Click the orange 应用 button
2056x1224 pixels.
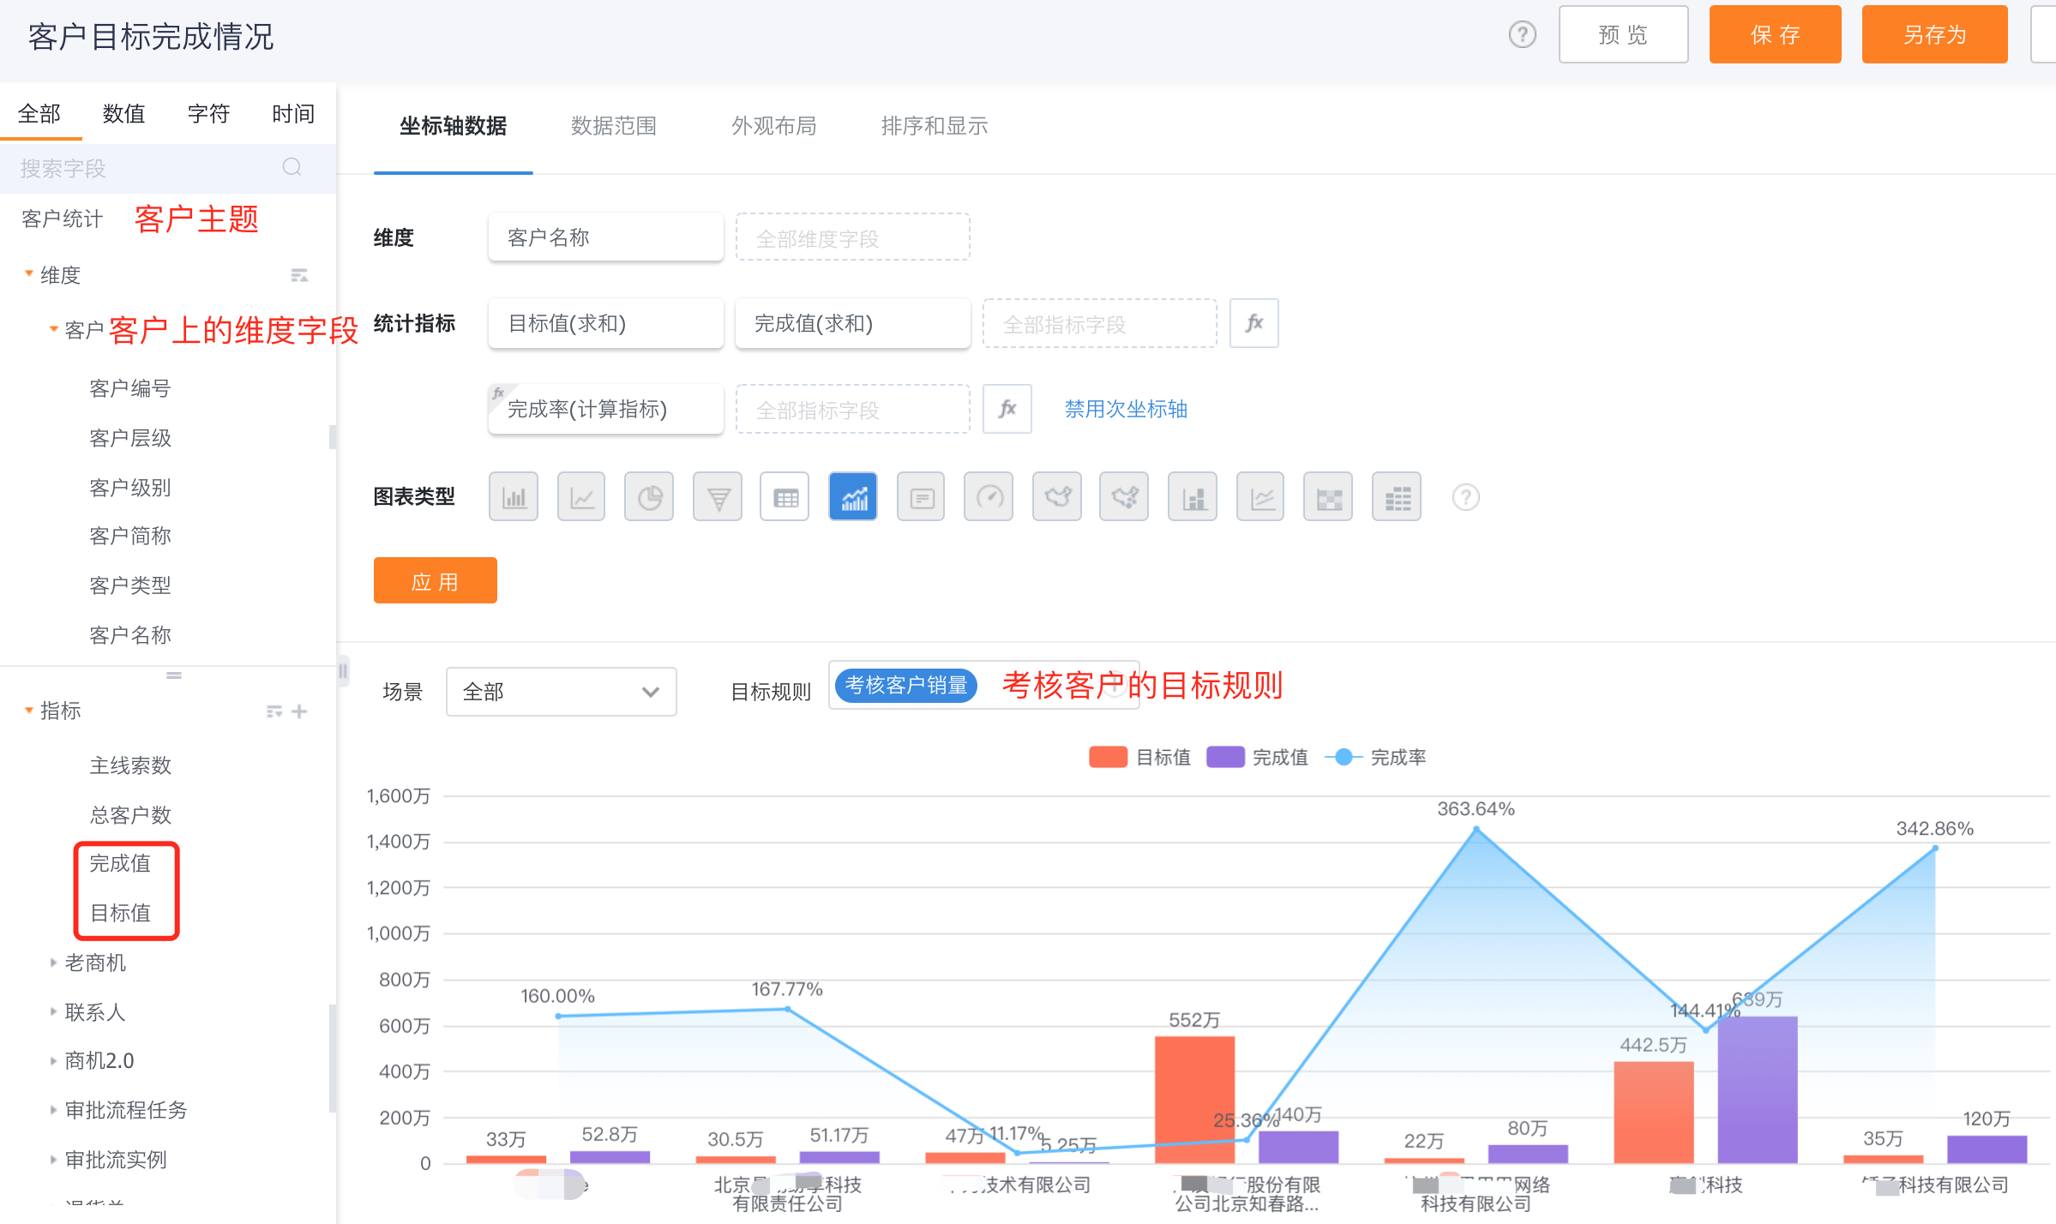[435, 581]
